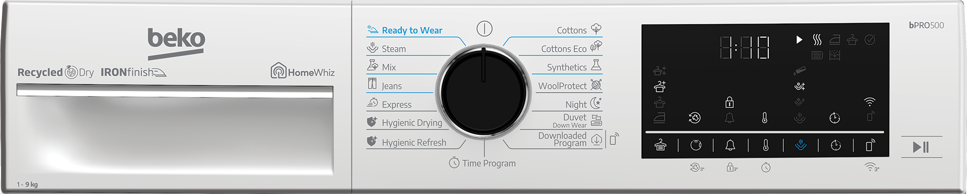Toggle the blue steam function button
The height and width of the screenshot is (194, 967).
801,145
